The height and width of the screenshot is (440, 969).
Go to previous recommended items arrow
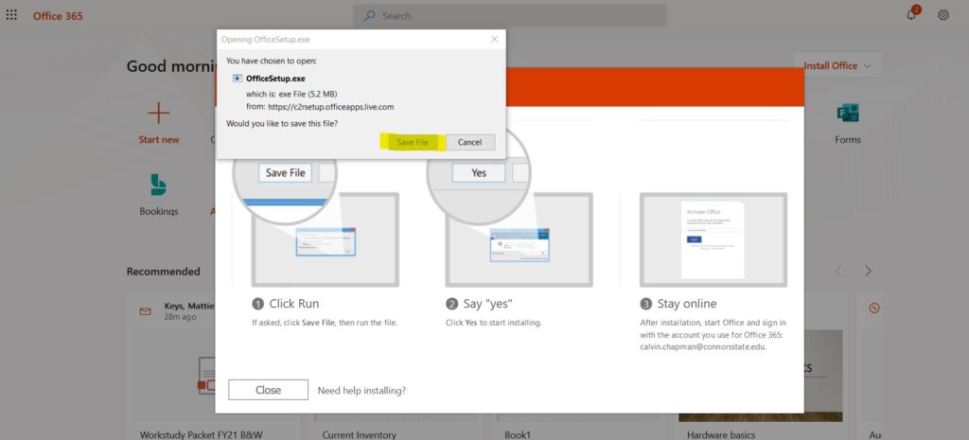pyautogui.click(x=838, y=271)
